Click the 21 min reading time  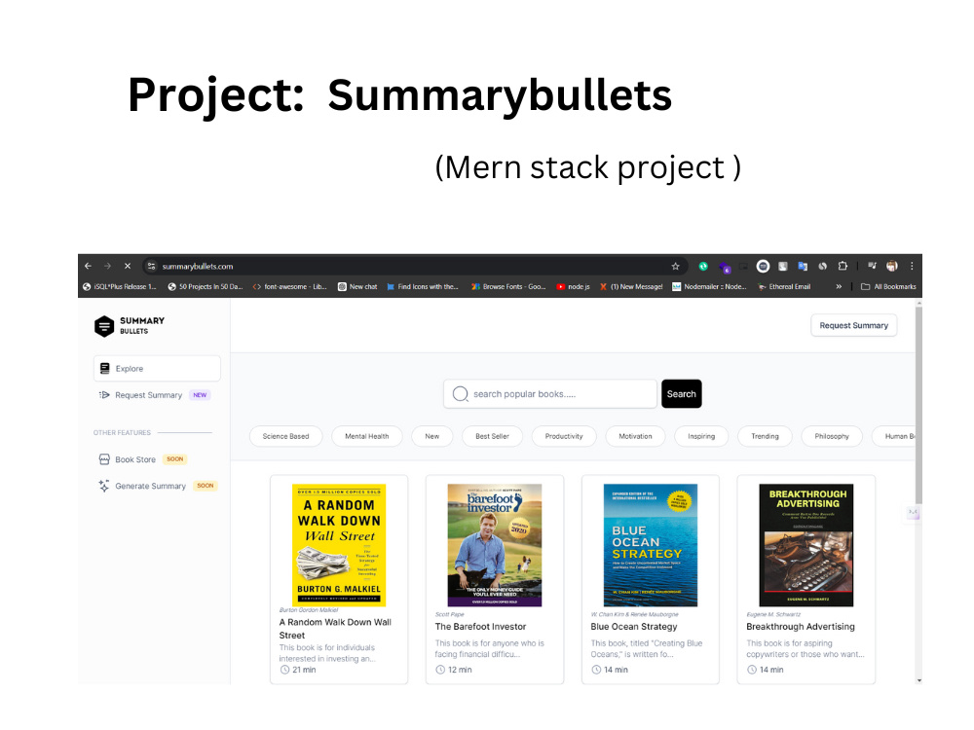click(x=298, y=670)
